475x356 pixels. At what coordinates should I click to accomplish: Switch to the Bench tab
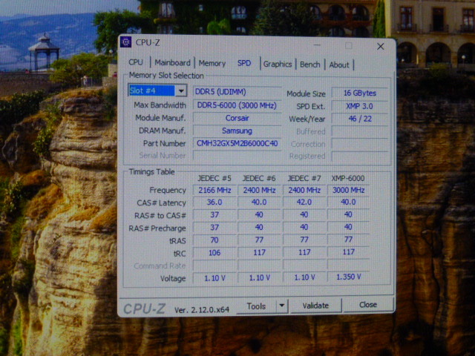tap(310, 65)
